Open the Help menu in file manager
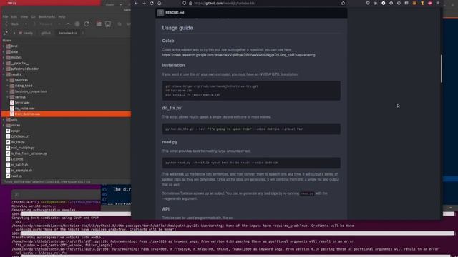The image size is (458, 257). (x=62, y=17)
